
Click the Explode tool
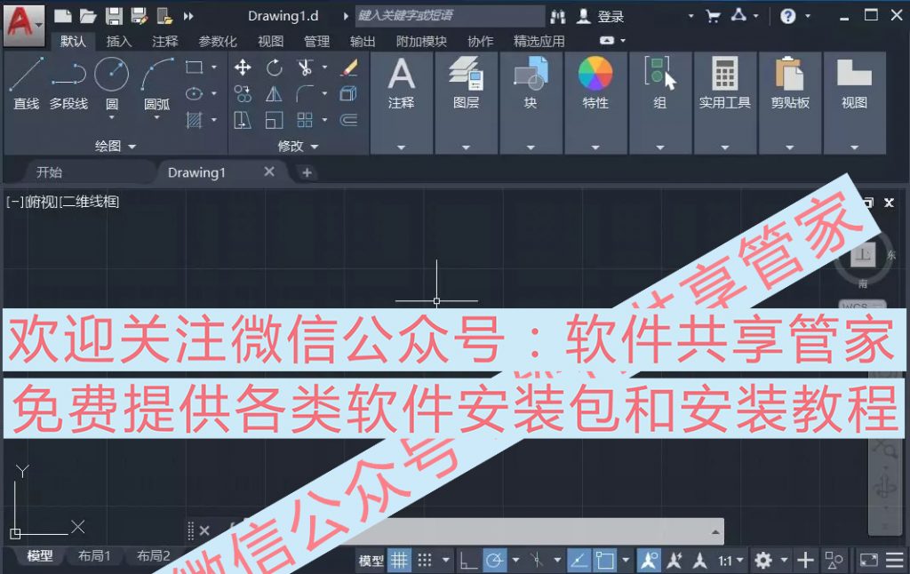click(348, 93)
